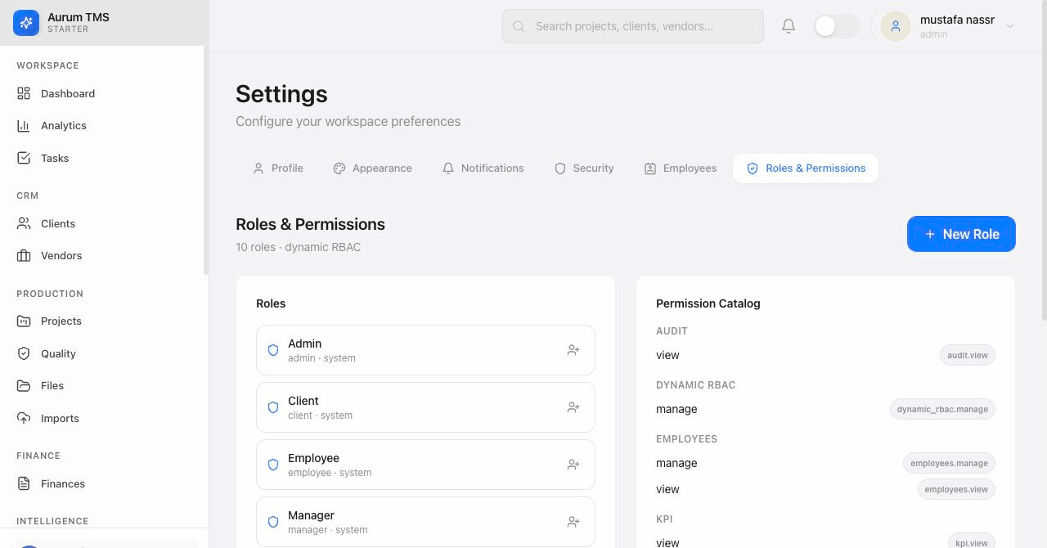Screen dimensions: 1047x548
Task: Click the employees.view permission badge
Action: (956, 489)
